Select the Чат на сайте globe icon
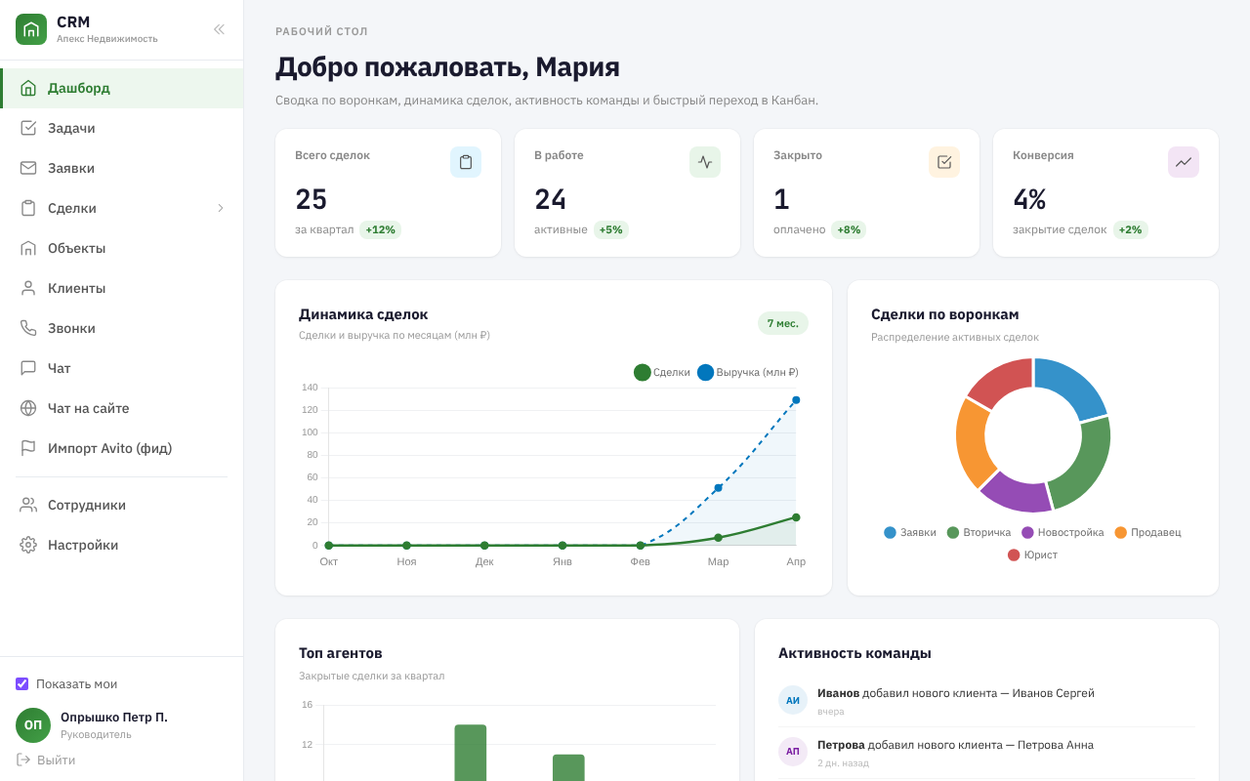The width and height of the screenshot is (1250, 781). click(28, 407)
